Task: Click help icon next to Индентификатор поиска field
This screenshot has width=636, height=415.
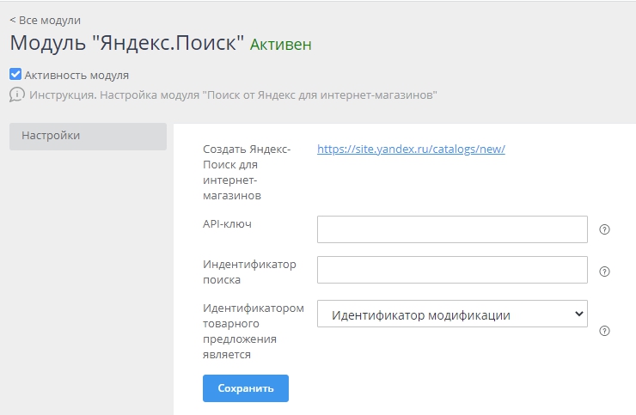Action: (604, 271)
